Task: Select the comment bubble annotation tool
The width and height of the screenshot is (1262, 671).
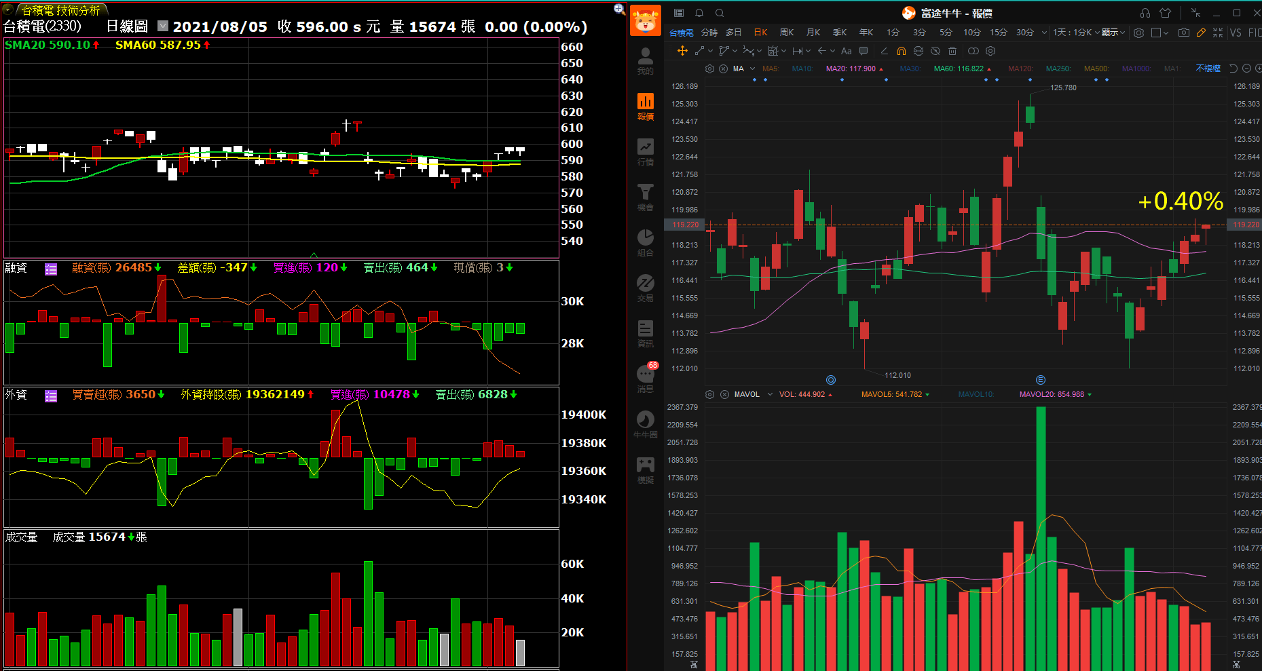Action: [x=864, y=51]
